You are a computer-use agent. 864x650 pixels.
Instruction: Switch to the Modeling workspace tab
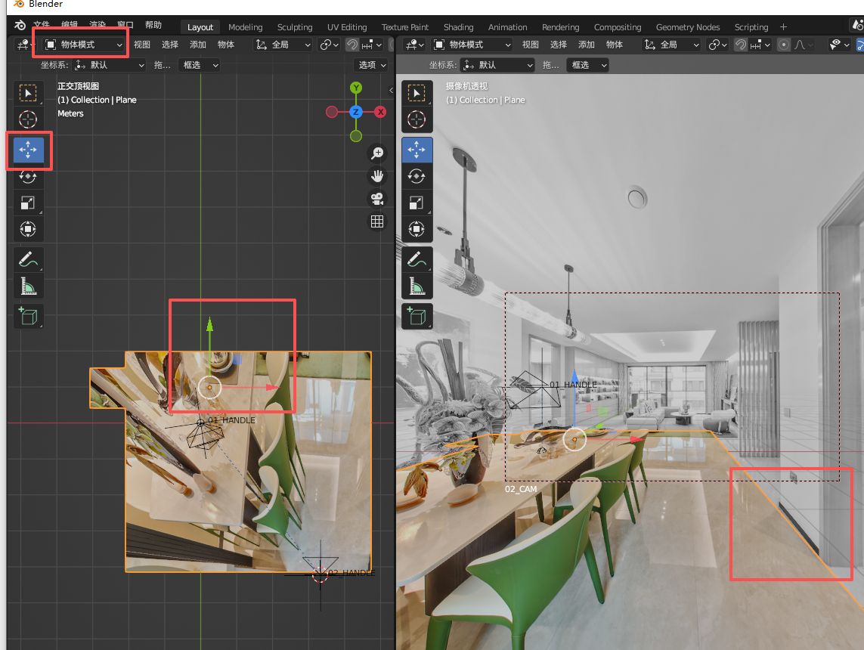[x=245, y=27]
